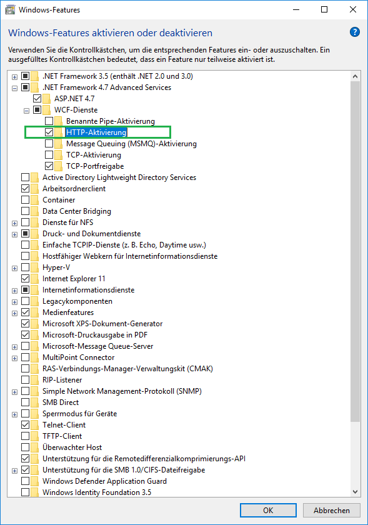Click the Windows-Features title bar icon
Screen dimensions: 368x525
11,10
